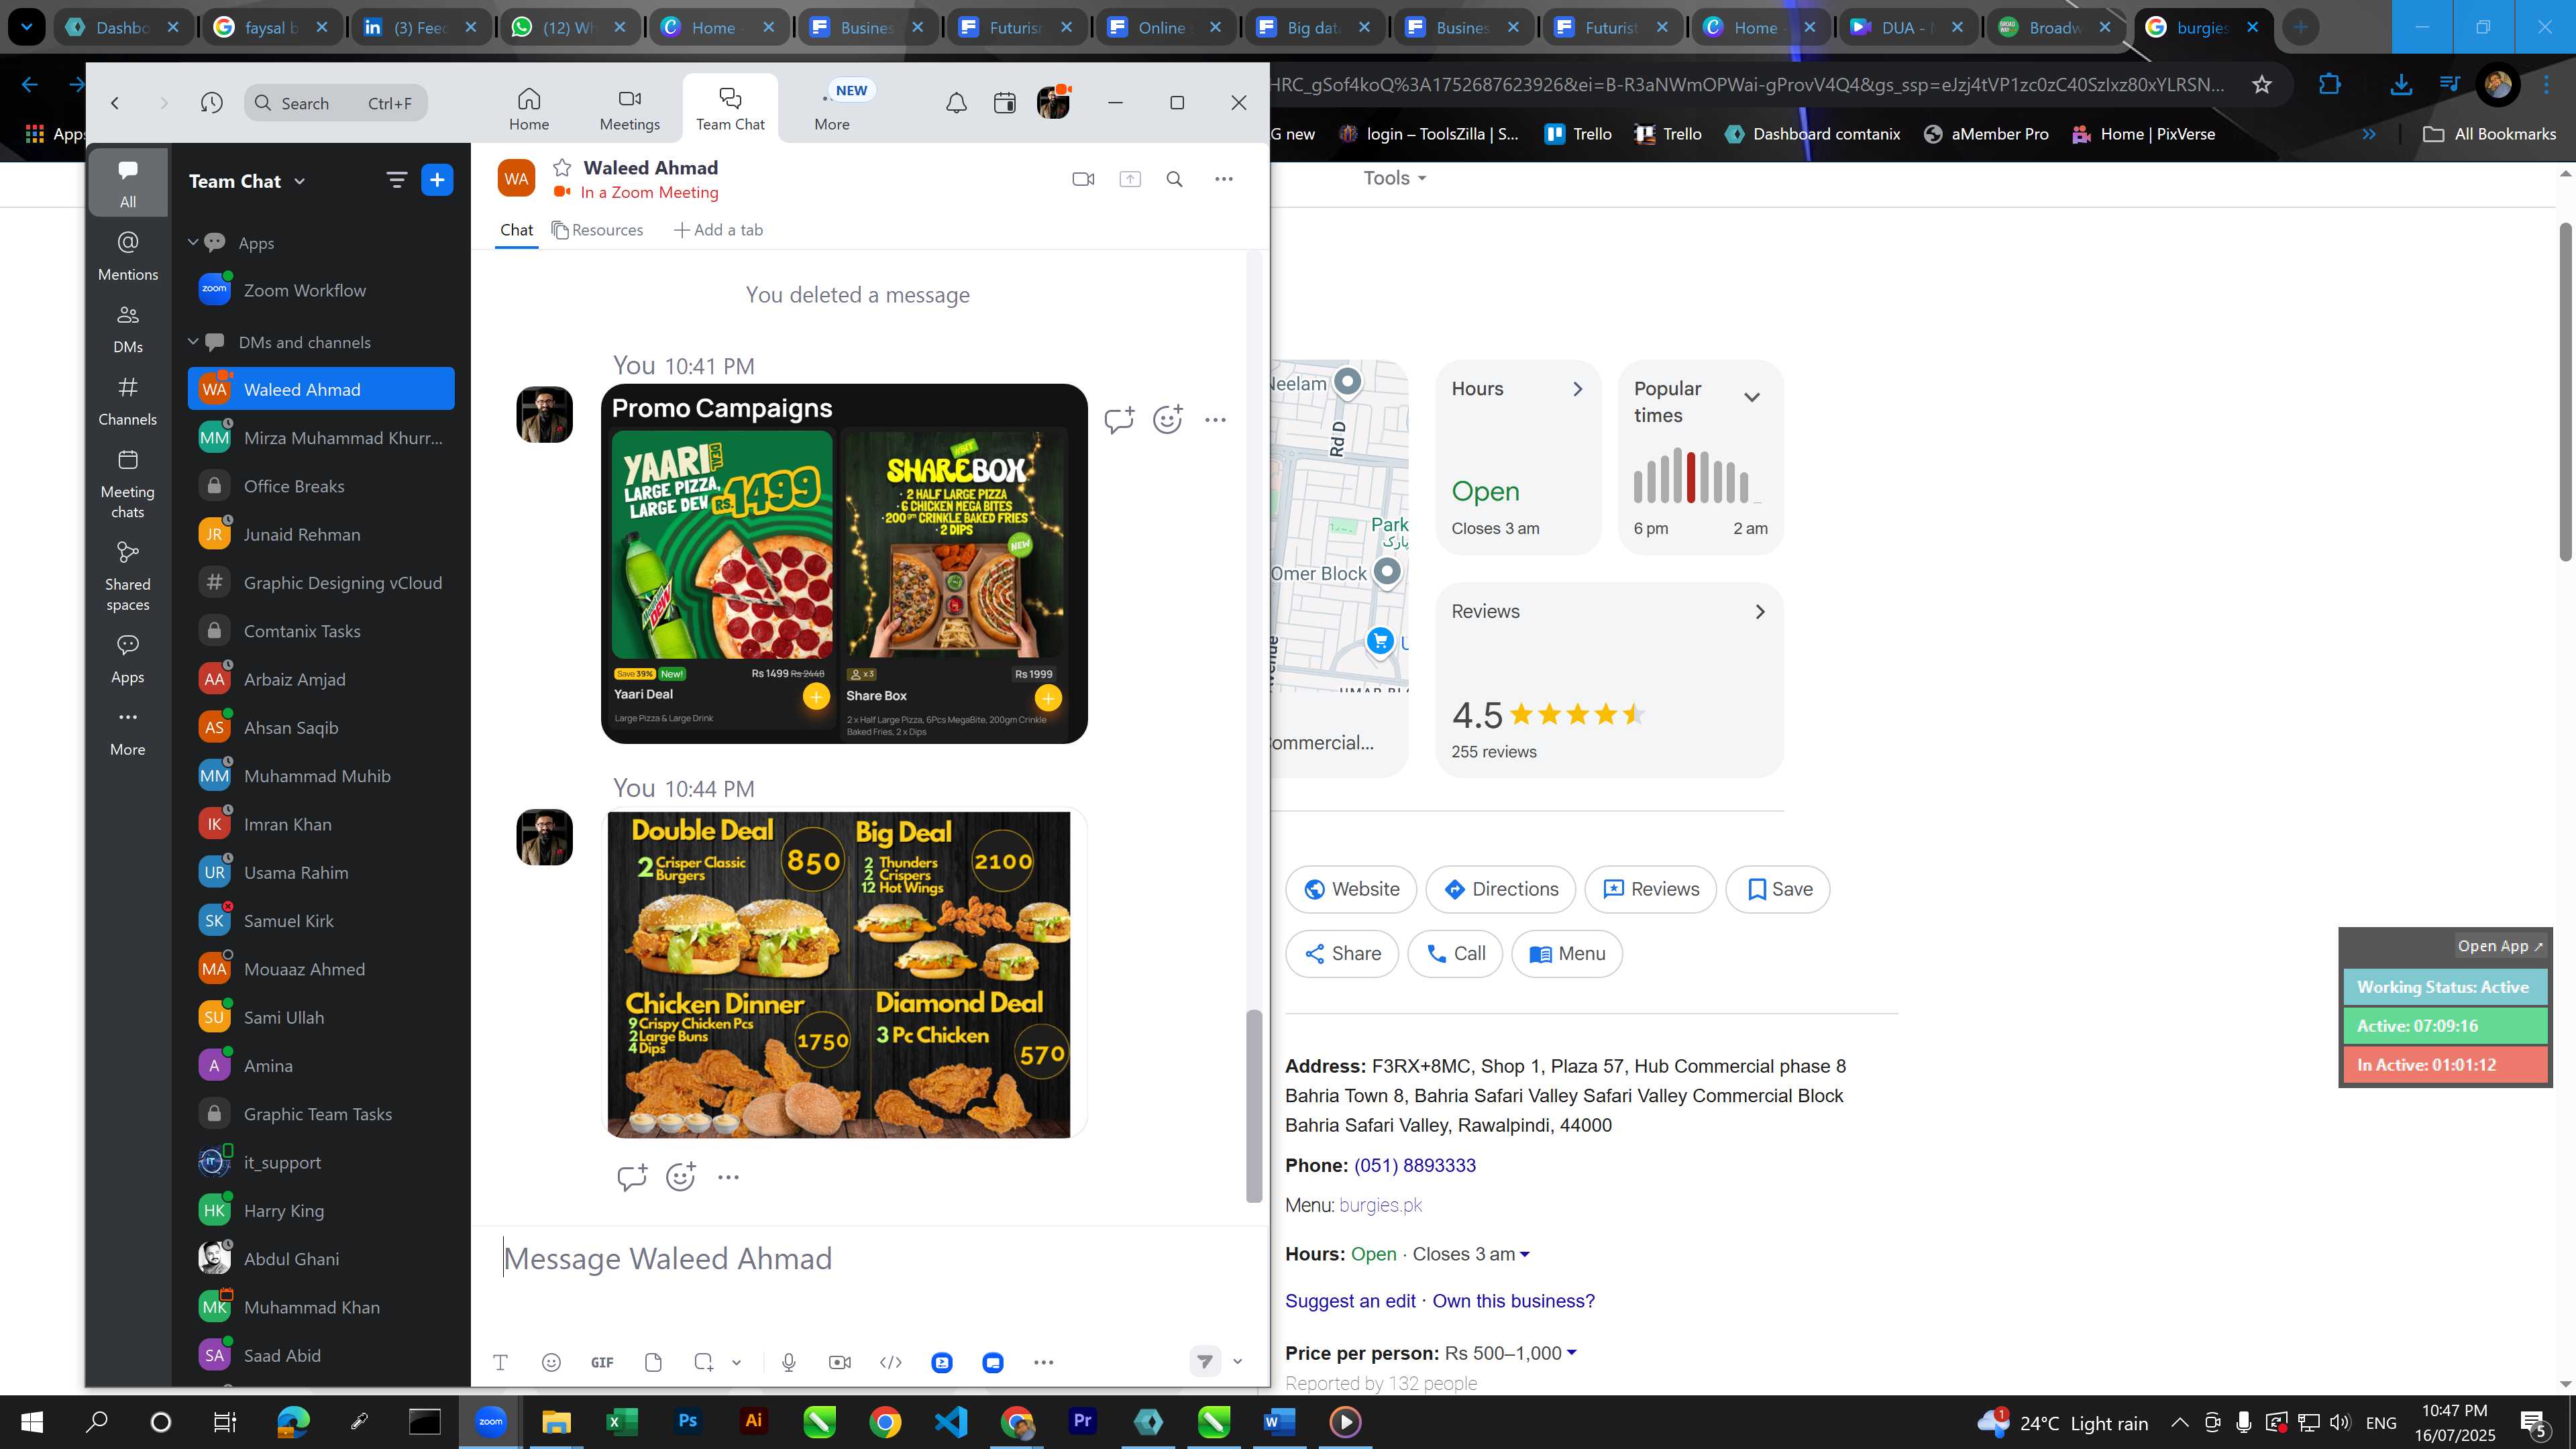Open GIF picker in composer

coord(602,1362)
